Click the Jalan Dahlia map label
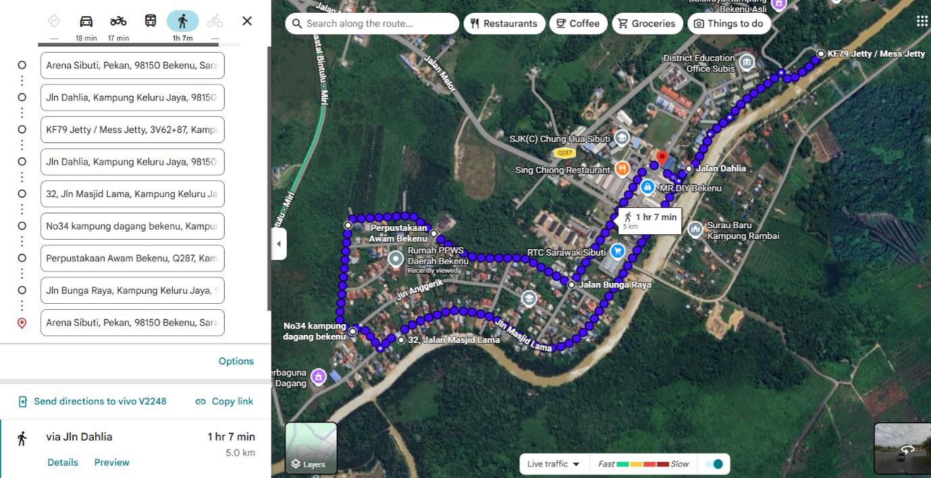Image resolution: width=931 pixels, height=478 pixels. coord(720,169)
